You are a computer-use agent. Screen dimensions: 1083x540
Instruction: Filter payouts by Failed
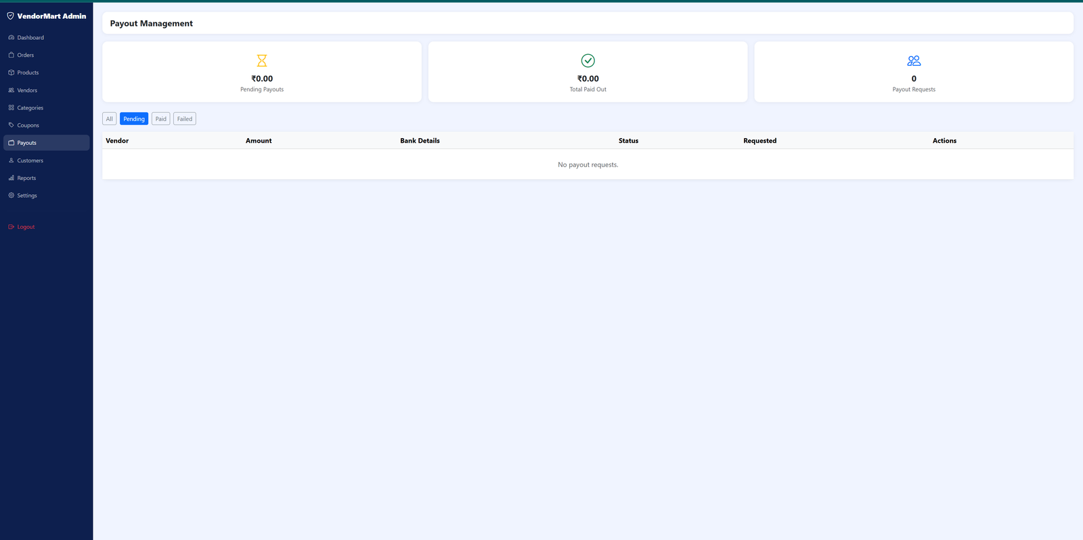tap(185, 119)
